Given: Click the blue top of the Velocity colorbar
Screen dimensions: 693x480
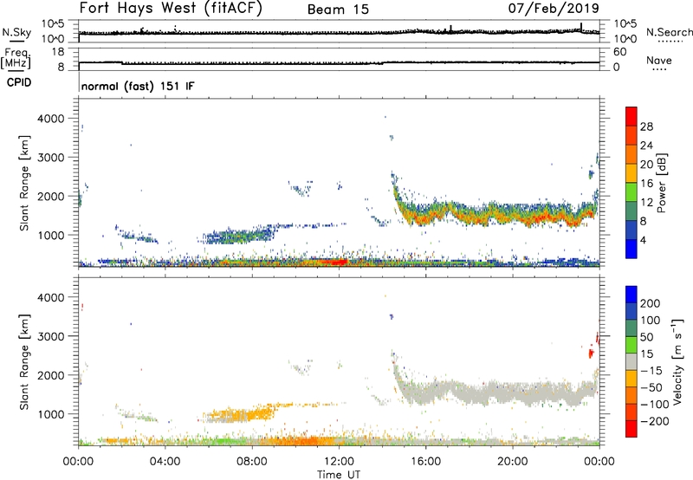Looking at the screenshot, I should (x=631, y=295).
